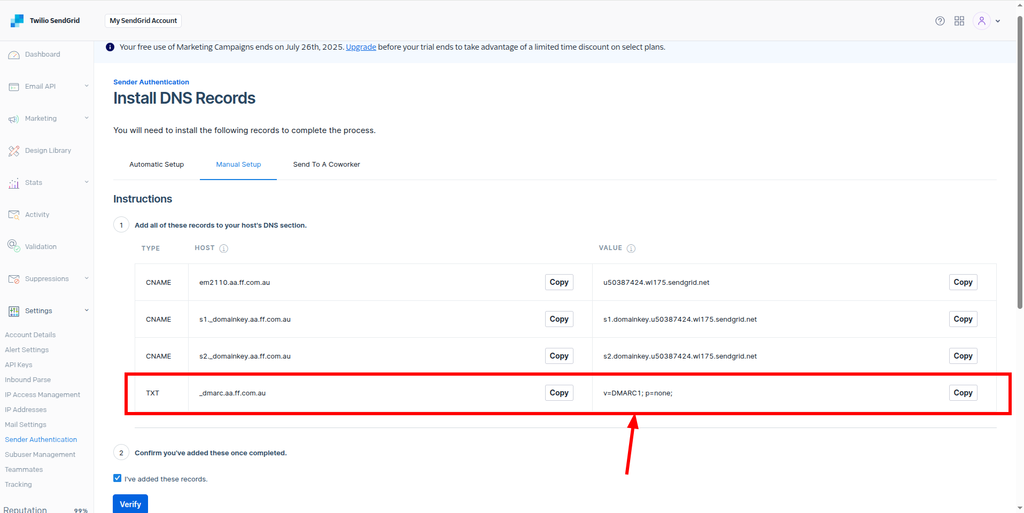
Task: Copy host em2110.aa.ff.com.au
Action: (x=559, y=282)
